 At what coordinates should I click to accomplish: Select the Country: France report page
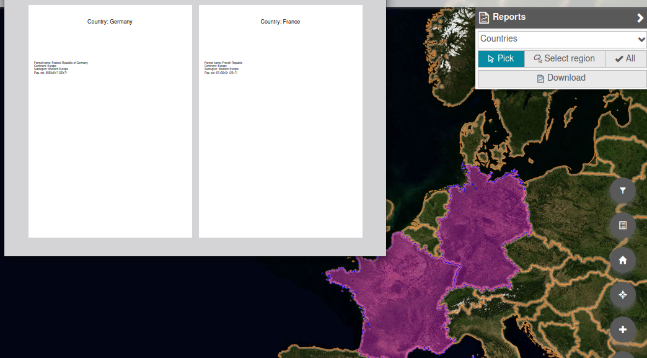(x=280, y=121)
